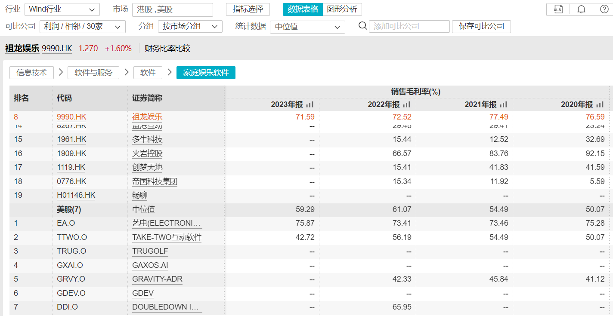Click the 2022年报 column header
This screenshot has width=613, height=316.
pyautogui.click(x=384, y=104)
